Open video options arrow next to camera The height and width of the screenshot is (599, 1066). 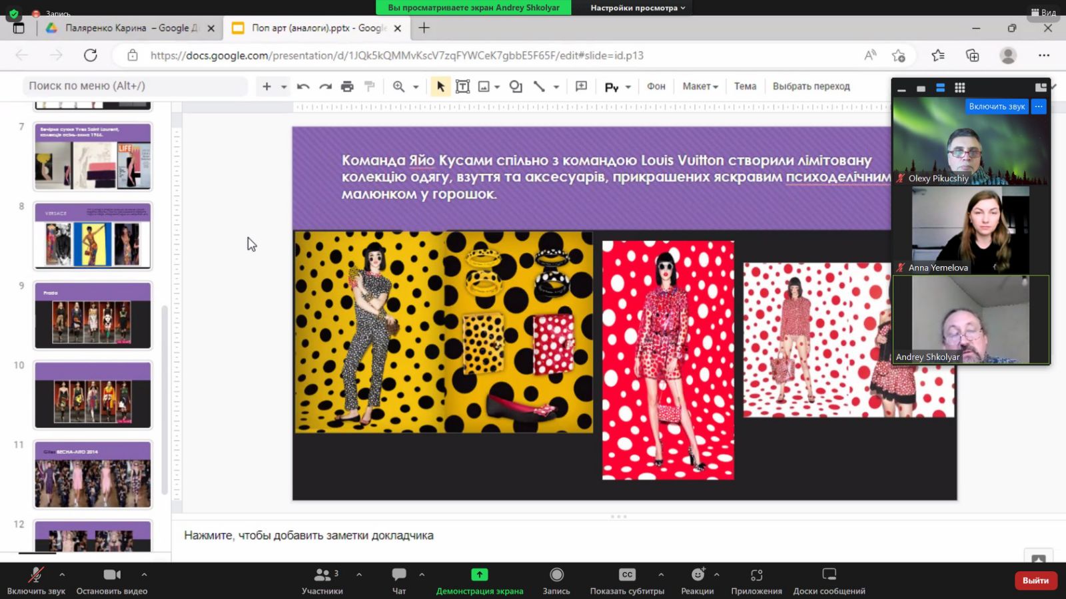[144, 574]
